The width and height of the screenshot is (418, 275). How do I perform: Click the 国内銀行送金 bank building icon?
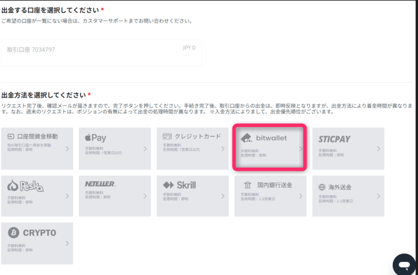[x=247, y=185]
